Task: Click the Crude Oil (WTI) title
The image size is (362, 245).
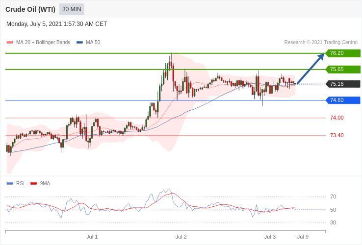Action: pyautogui.click(x=30, y=9)
